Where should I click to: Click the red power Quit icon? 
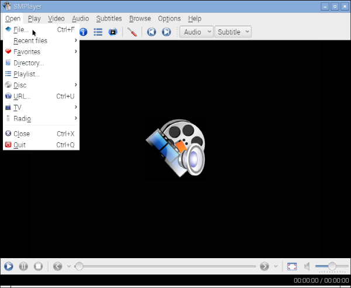[x=8, y=145]
